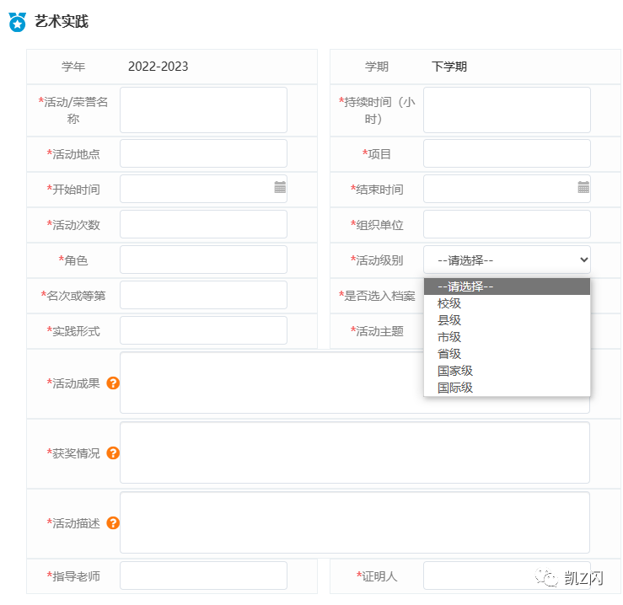Click the 结束时间 calendar icon

[x=583, y=188]
